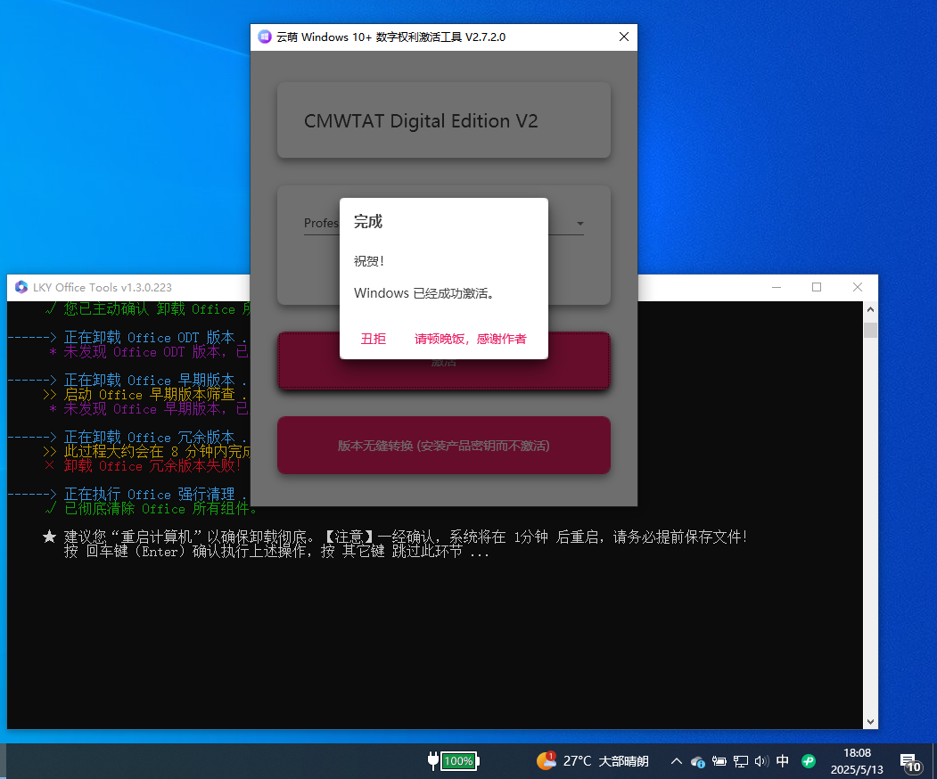
Task: Open the clock showing 18:08 2025/5/13
Action: tap(857, 761)
